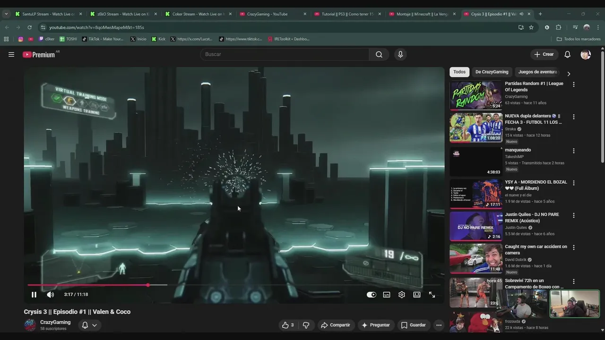Open the account avatar menu
The width and height of the screenshot is (605, 340).
[x=586, y=54]
